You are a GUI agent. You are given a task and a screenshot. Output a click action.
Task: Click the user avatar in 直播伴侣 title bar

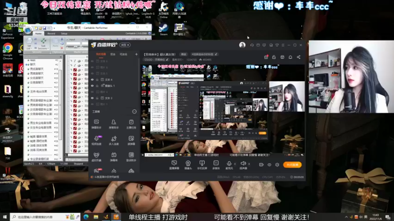coord(242,45)
